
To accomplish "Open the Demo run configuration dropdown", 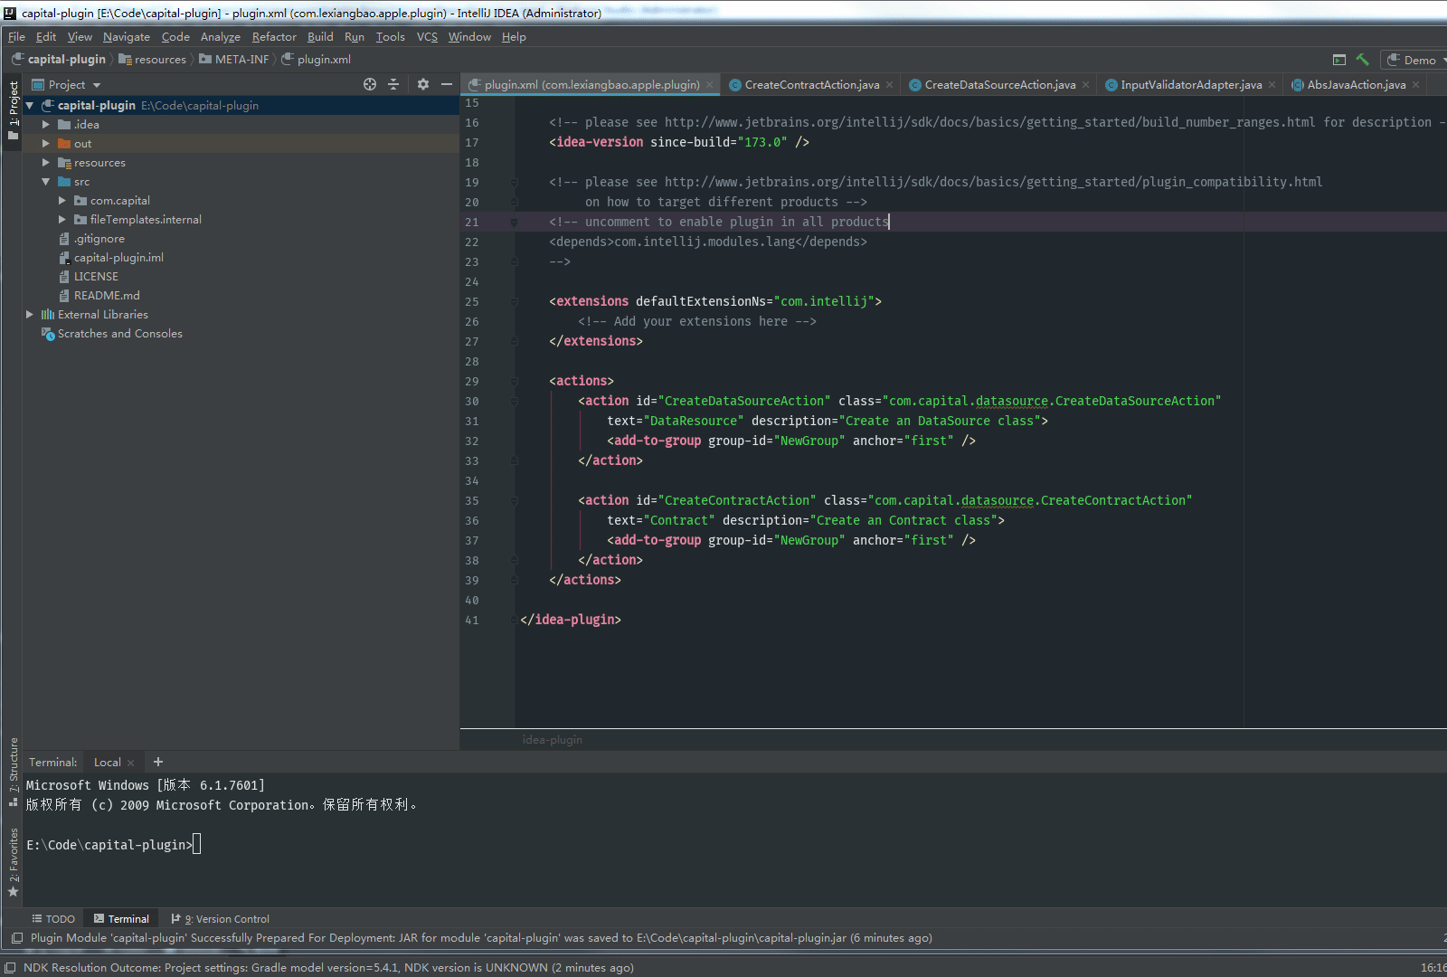I will coord(1416,60).
